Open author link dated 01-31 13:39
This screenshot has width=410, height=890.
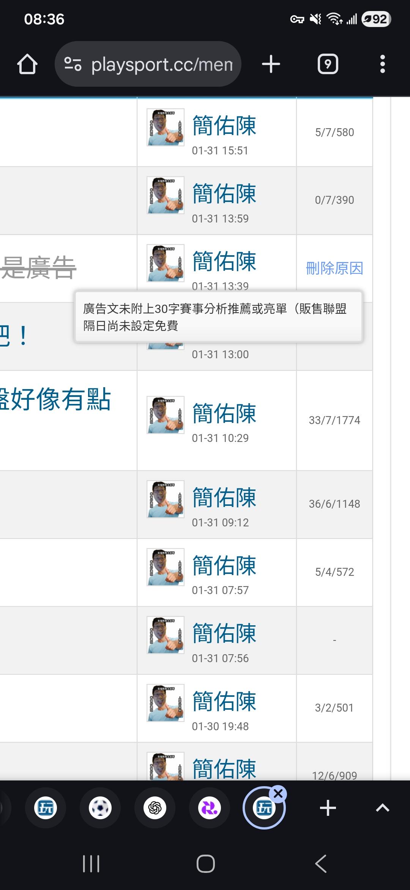click(224, 261)
